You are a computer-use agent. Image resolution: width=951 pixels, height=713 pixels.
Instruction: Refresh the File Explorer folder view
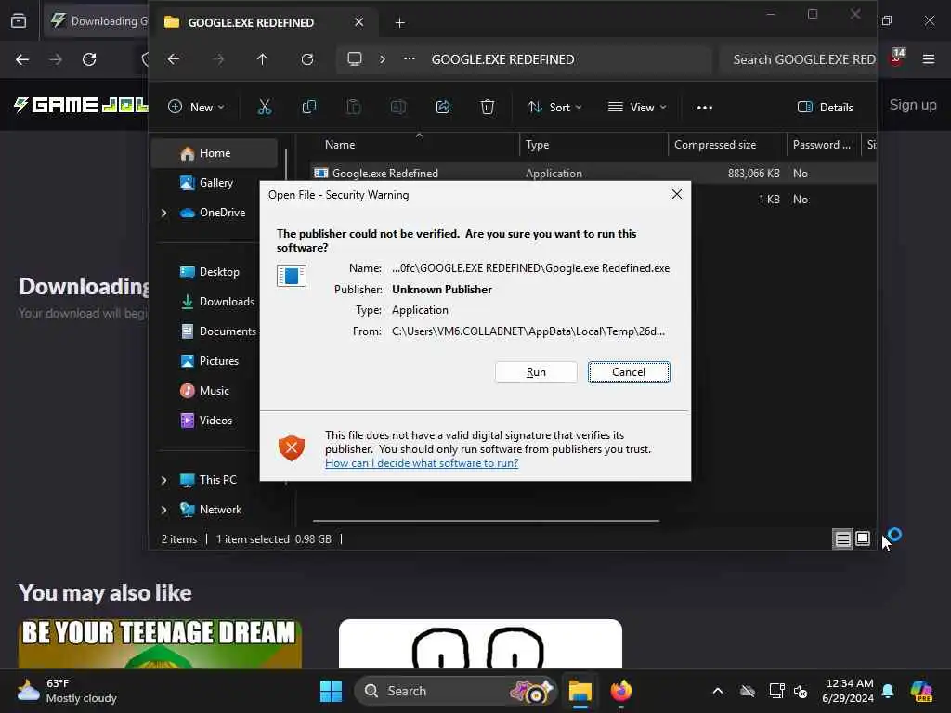click(307, 59)
